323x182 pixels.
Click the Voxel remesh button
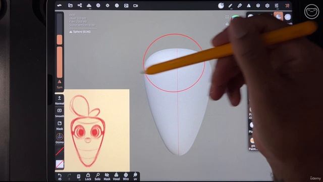117,177
